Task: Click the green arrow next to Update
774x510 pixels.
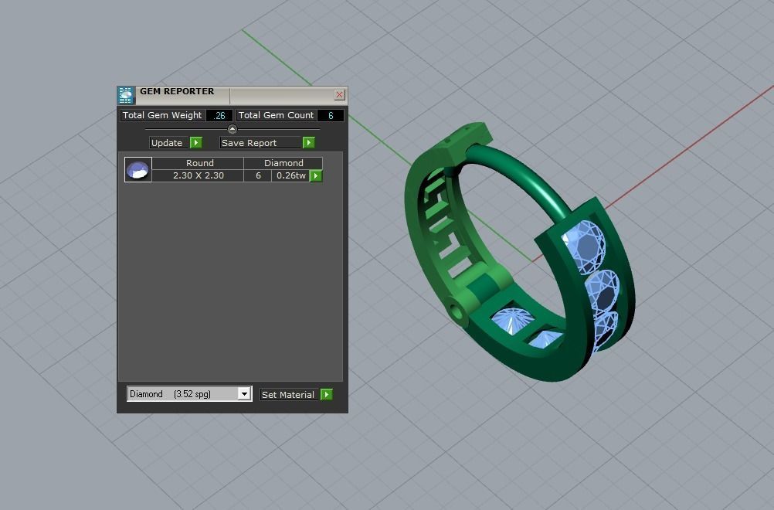Action: (196, 143)
